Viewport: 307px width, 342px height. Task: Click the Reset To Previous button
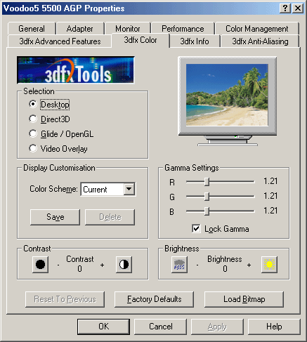[x=65, y=299]
